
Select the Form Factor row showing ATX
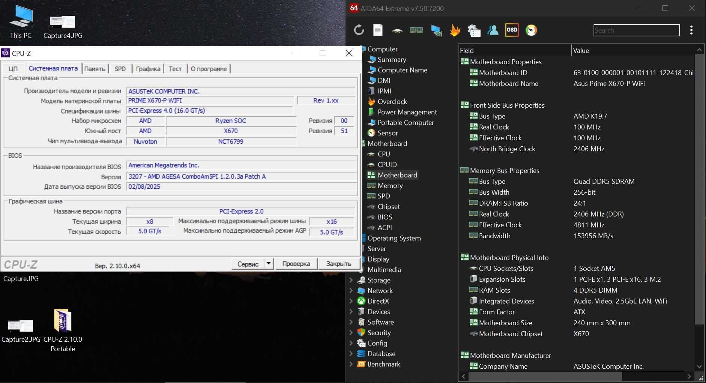576,312
